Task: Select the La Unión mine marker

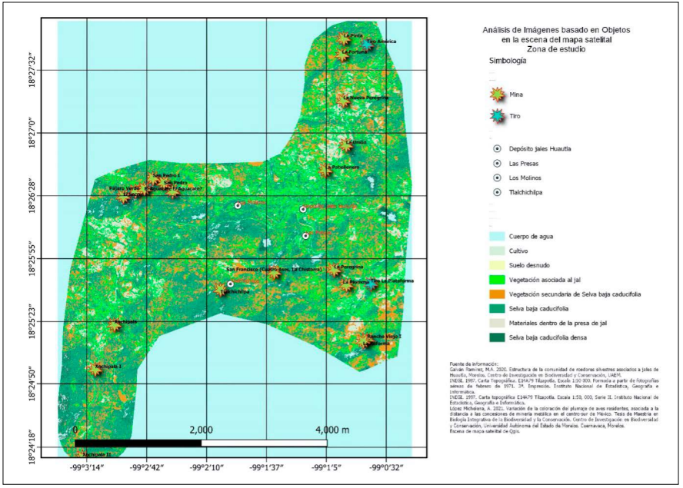Action: pyautogui.click(x=347, y=145)
